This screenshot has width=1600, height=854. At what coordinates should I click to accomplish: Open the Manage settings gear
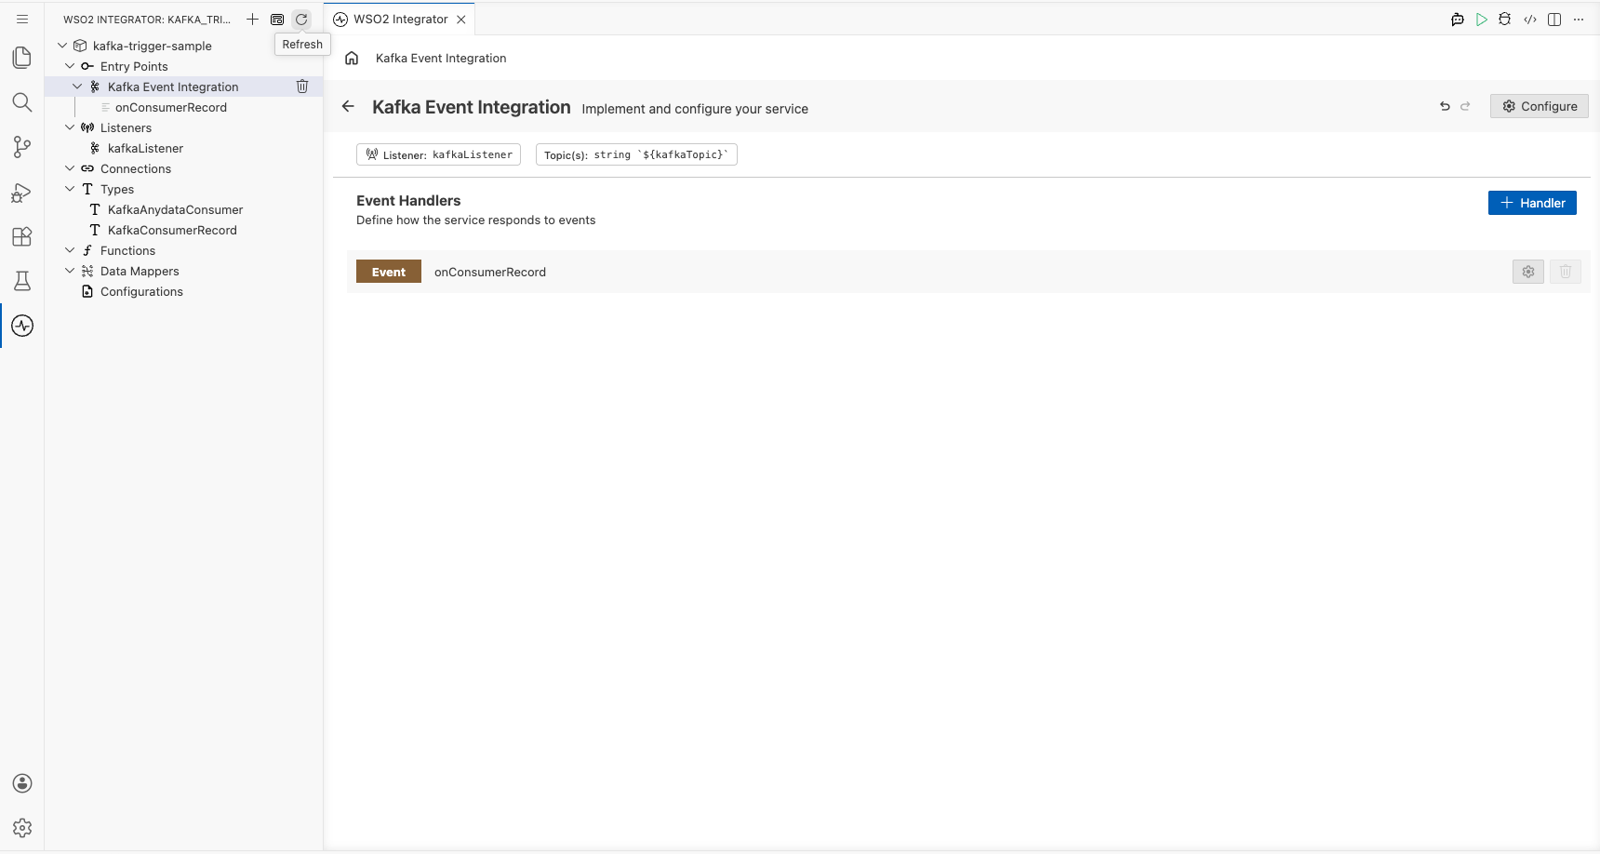tap(22, 828)
